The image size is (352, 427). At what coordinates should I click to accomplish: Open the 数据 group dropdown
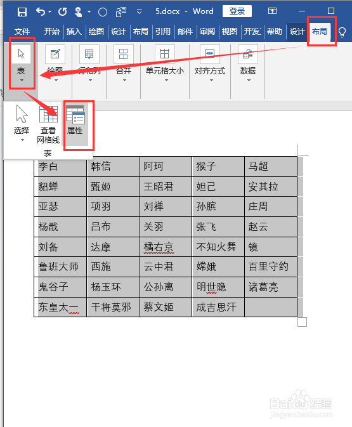click(x=248, y=63)
